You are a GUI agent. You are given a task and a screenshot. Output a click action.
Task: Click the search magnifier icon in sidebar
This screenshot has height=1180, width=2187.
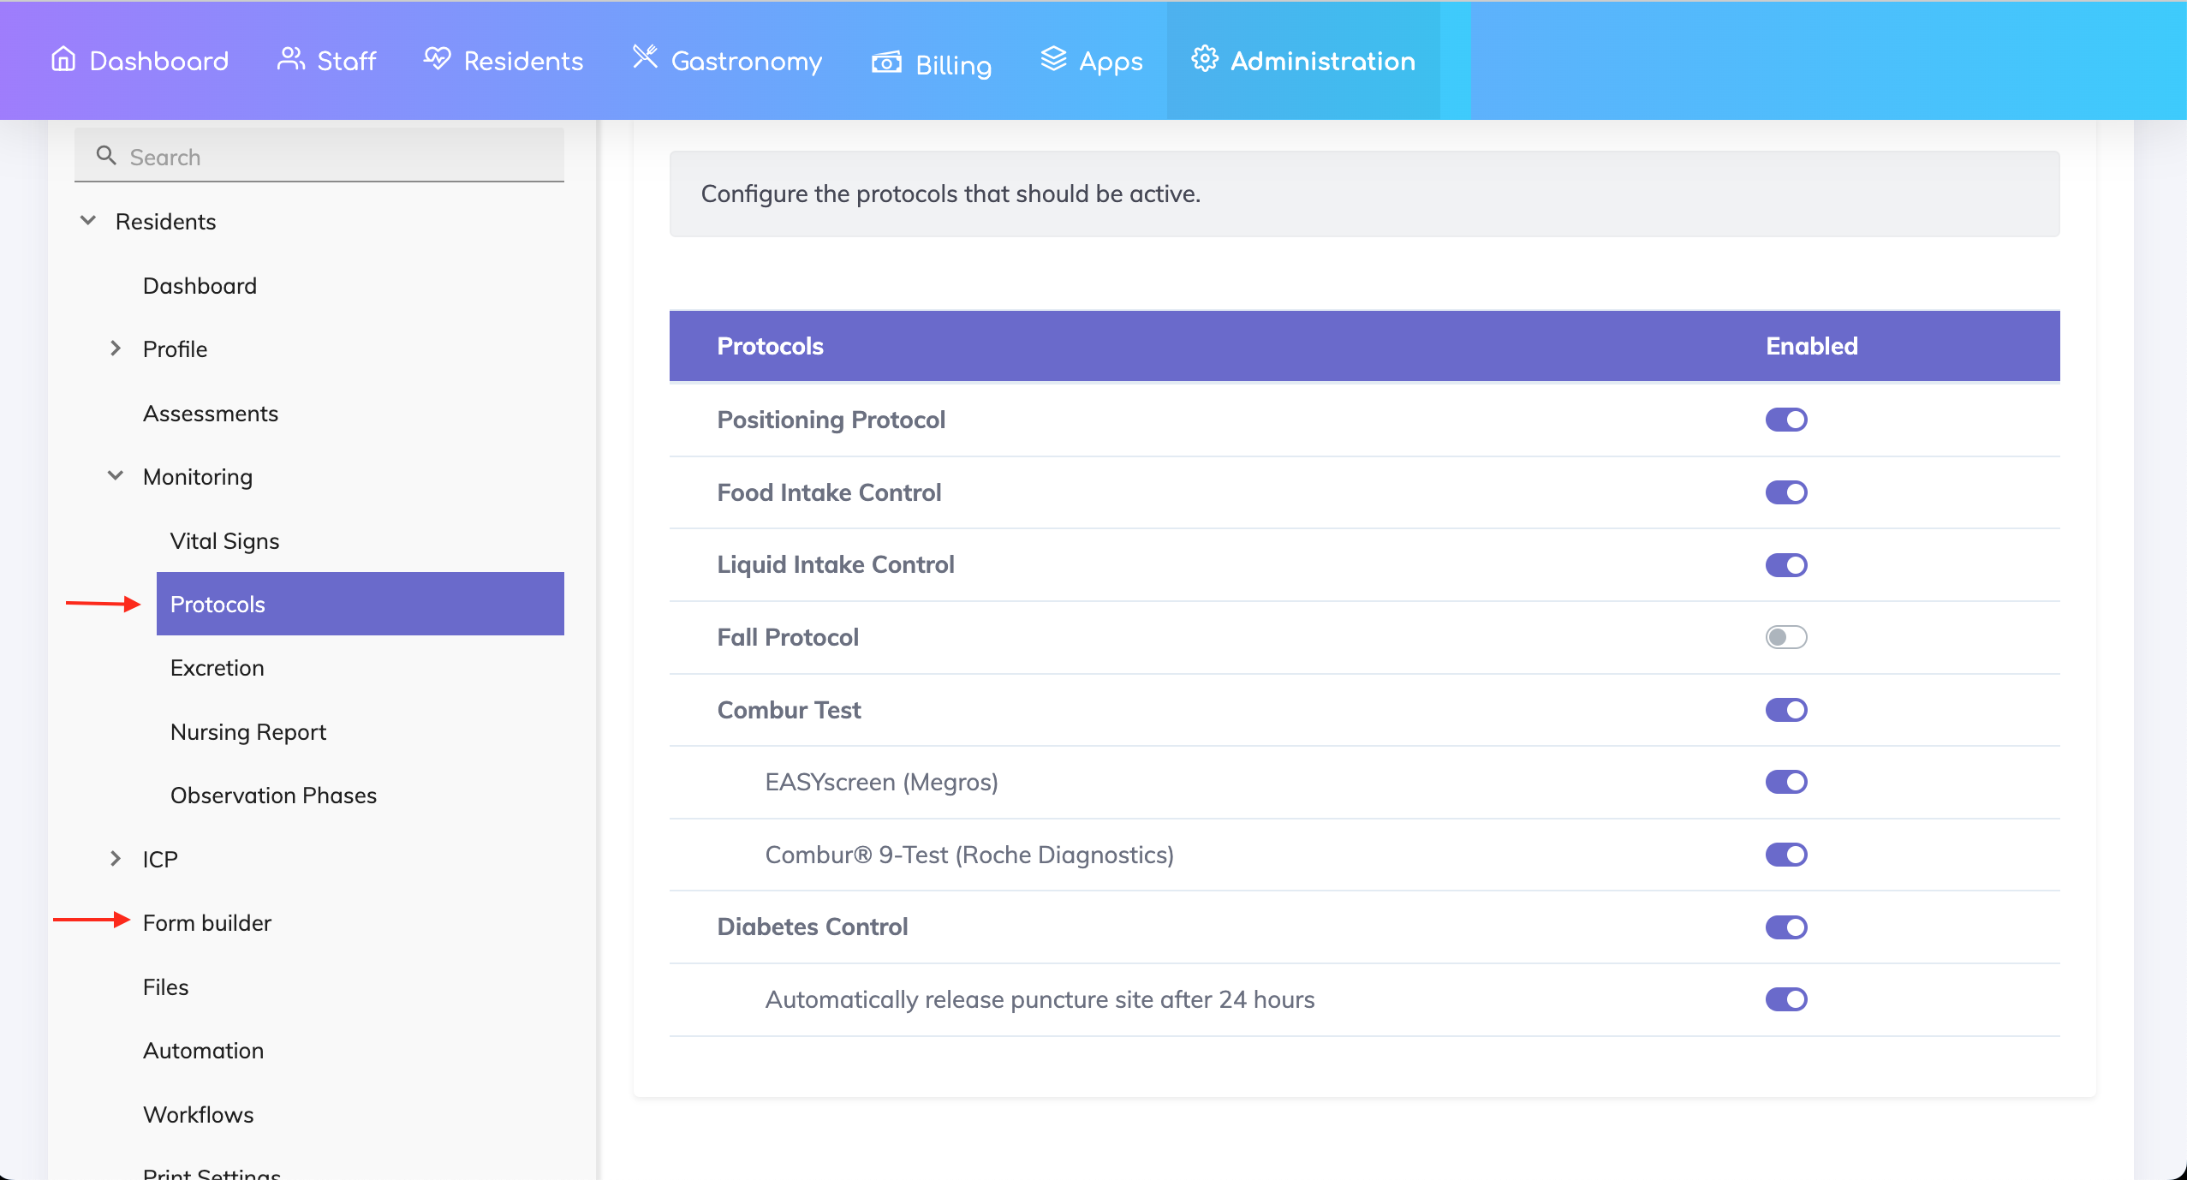106,155
